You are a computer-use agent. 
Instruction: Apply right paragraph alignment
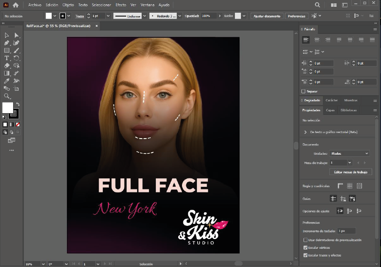click(x=328, y=40)
